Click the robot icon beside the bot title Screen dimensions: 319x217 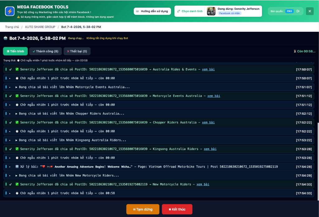(x=6, y=38)
